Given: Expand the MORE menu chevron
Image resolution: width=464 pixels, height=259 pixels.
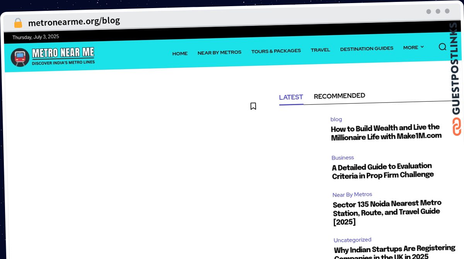Looking at the screenshot, I should click(422, 47).
